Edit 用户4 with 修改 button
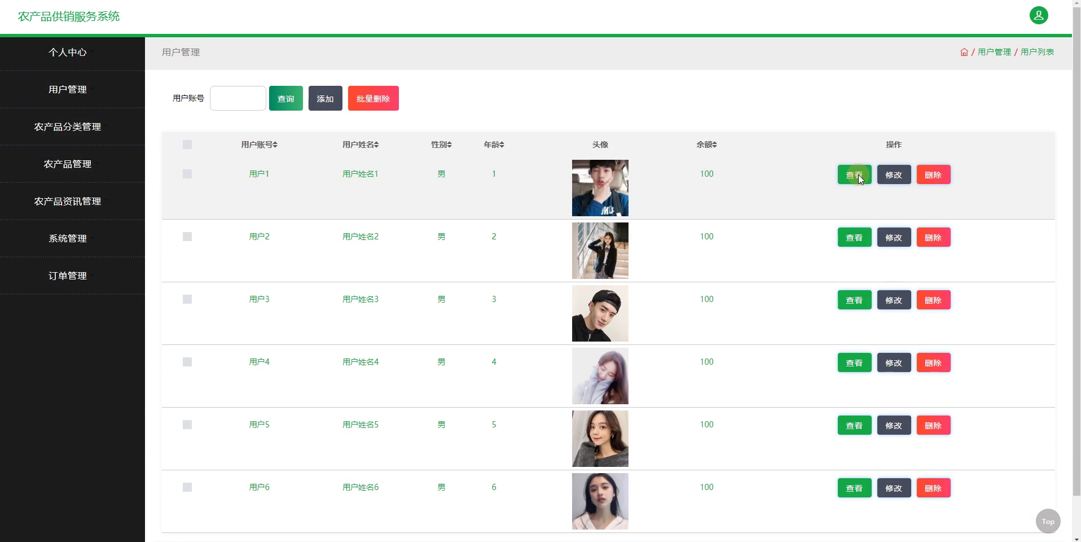This screenshot has height=542, width=1081. pos(894,362)
